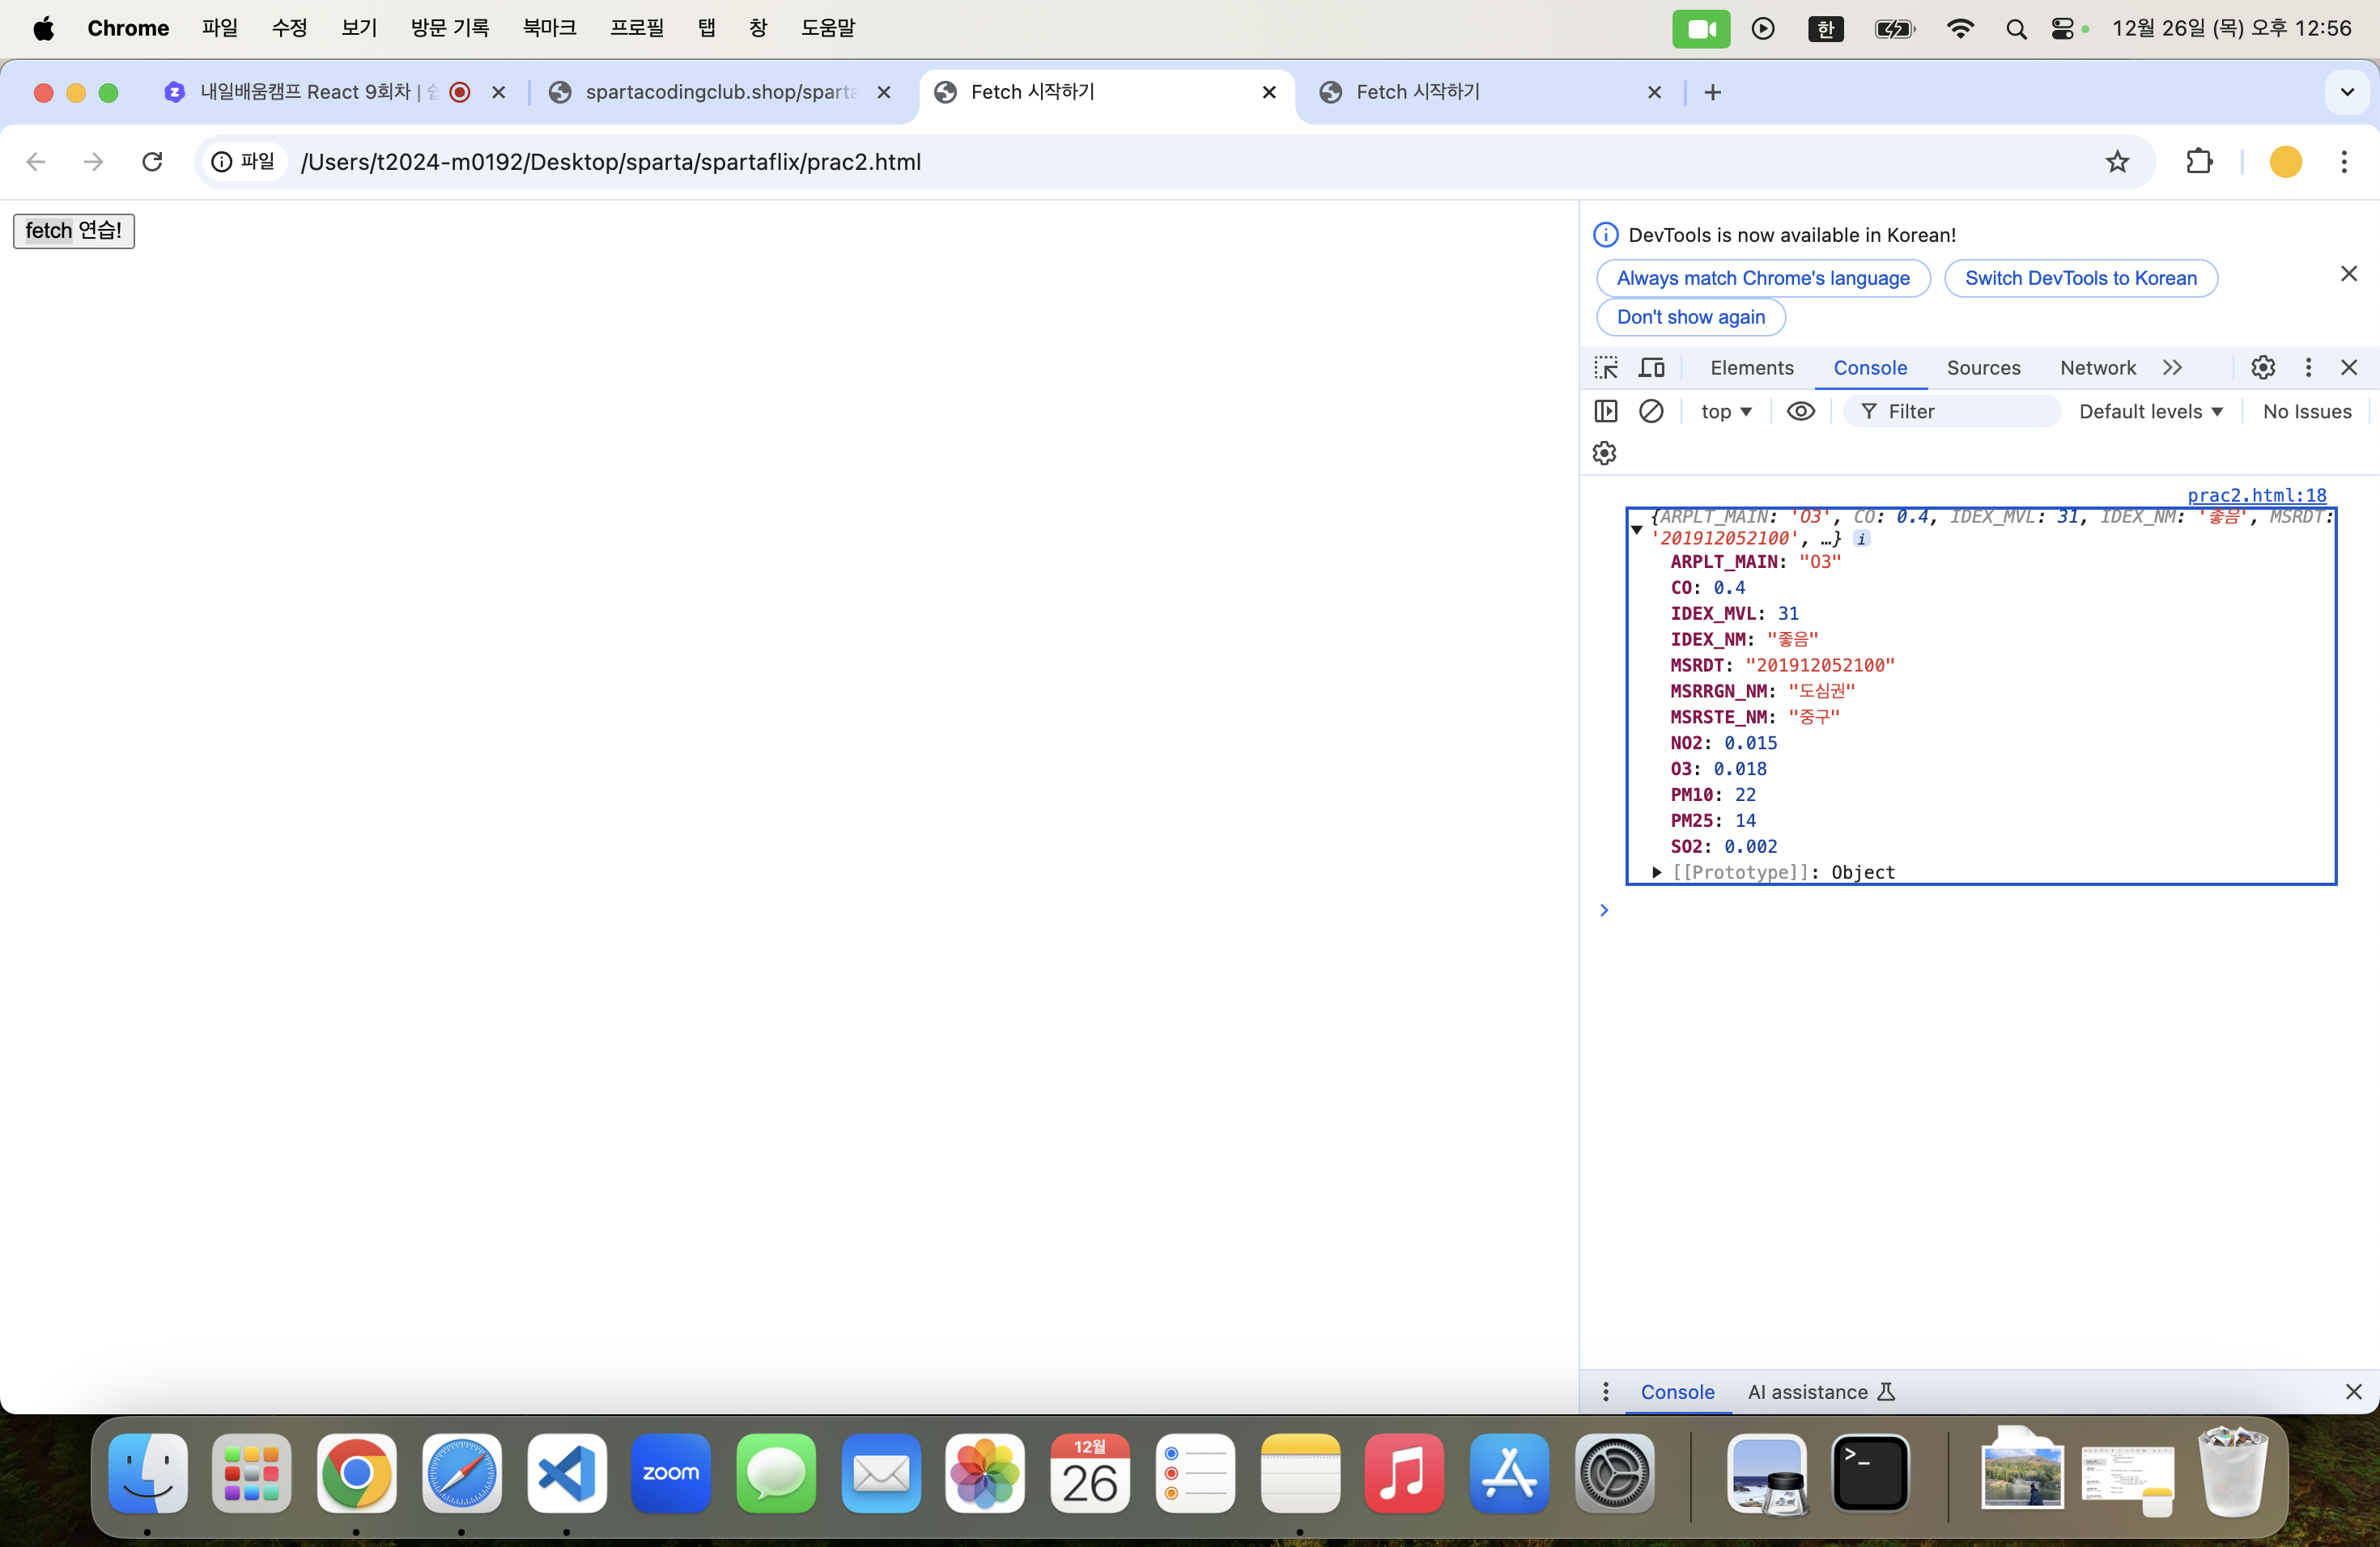Bookmark this page with star icon
This screenshot has width=2380, height=1547.
point(2117,162)
